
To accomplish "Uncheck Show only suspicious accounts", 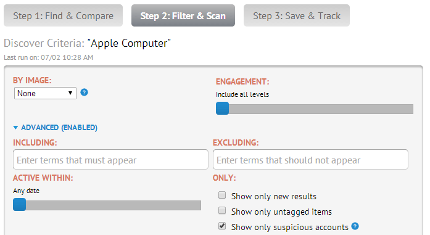I will tap(222, 226).
